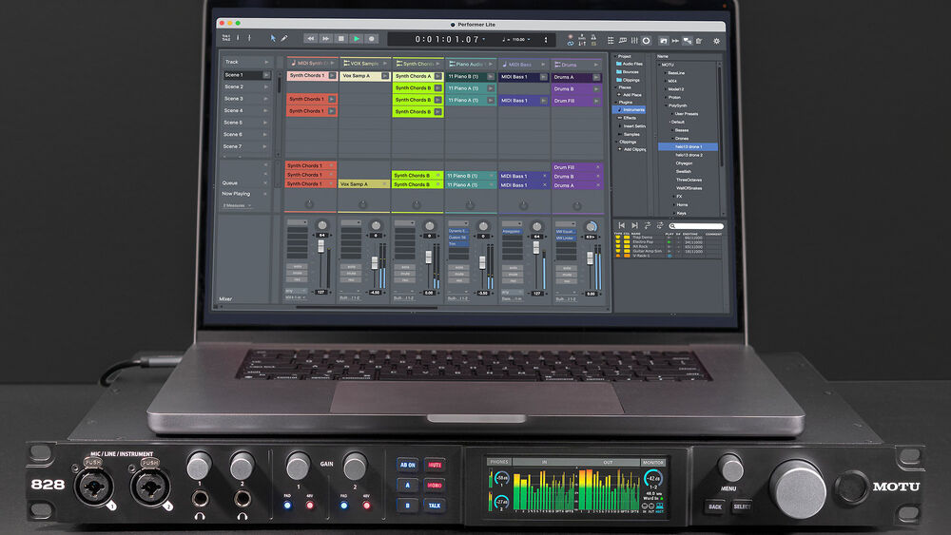Select the Pointer arrow tool

pyautogui.click(x=273, y=39)
